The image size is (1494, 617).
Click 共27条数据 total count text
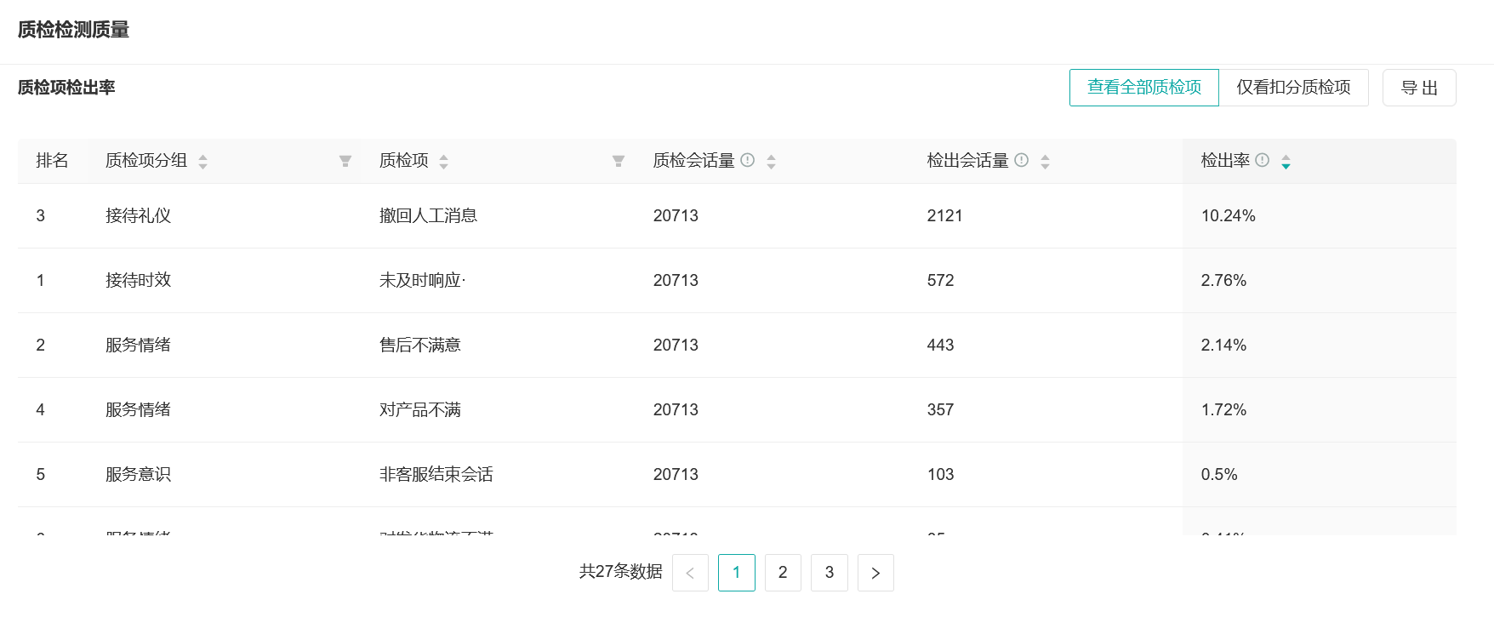pyautogui.click(x=620, y=572)
